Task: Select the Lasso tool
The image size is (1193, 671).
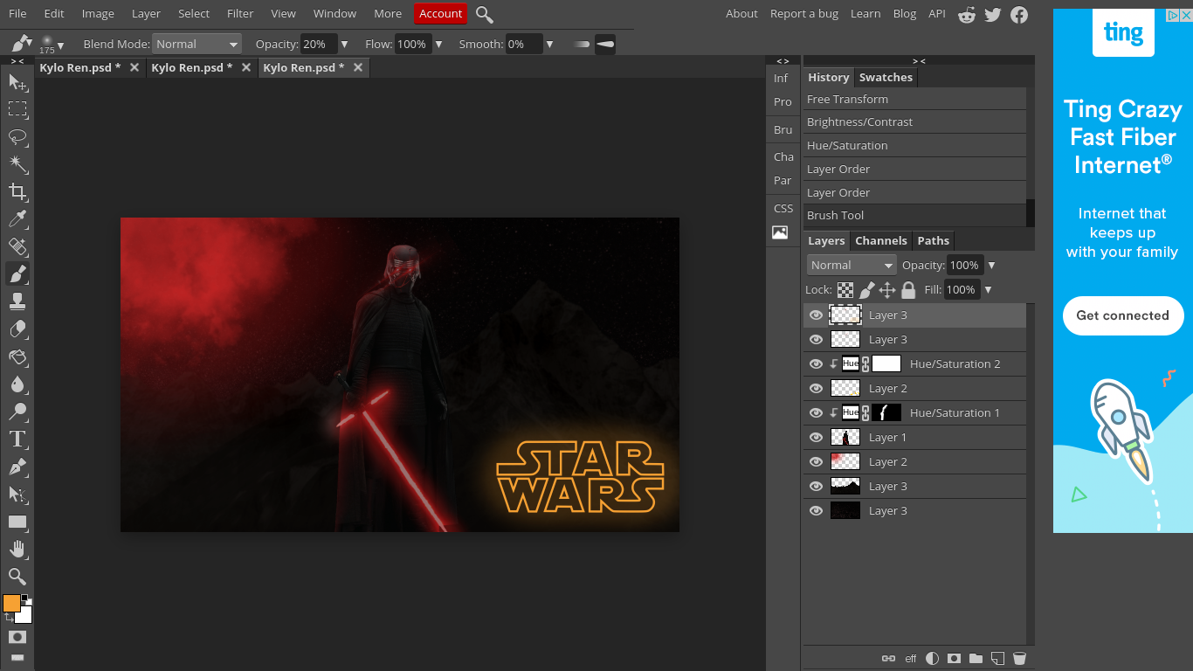Action: pos(17,137)
